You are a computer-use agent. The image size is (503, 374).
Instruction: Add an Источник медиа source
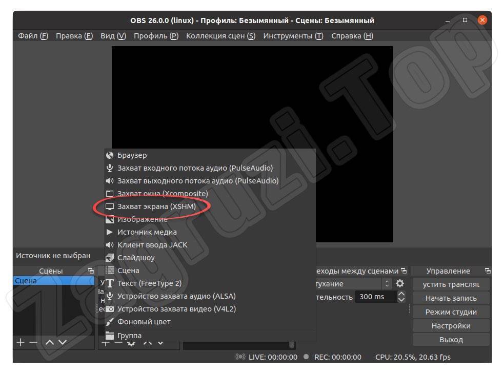(210, 232)
